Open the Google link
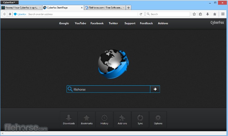228x136 pixels. pos(64,23)
